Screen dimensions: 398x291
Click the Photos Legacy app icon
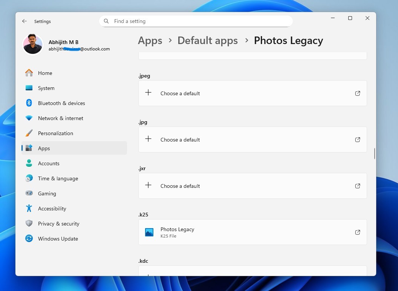click(x=149, y=232)
